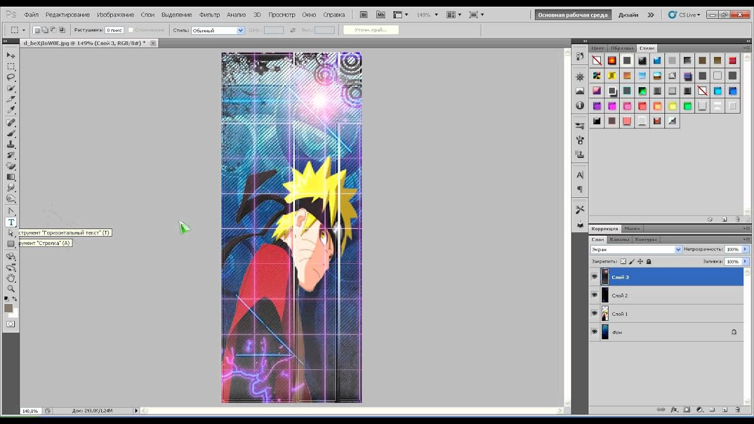Hide Слой 1 layer visibility
This screenshot has height=424, width=754.
(x=594, y=313)
